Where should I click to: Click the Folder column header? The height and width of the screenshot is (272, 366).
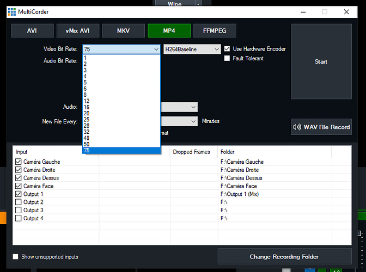tap(227, 152)
